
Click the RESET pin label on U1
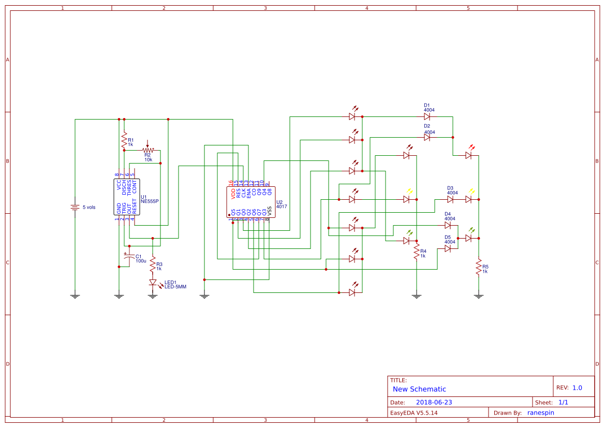click(x=134, y=206)
